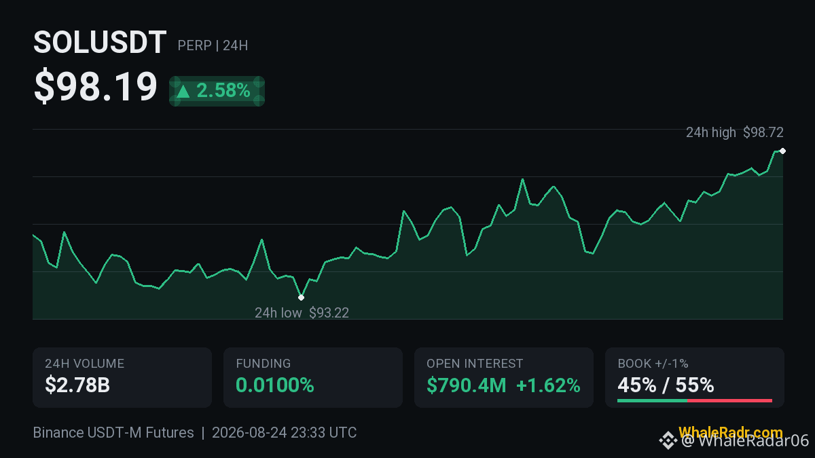Click the 45% / 55% book ratio
The width and height of the screenshot is (815, 458).
pyautogui.click(x=666, y=386)
